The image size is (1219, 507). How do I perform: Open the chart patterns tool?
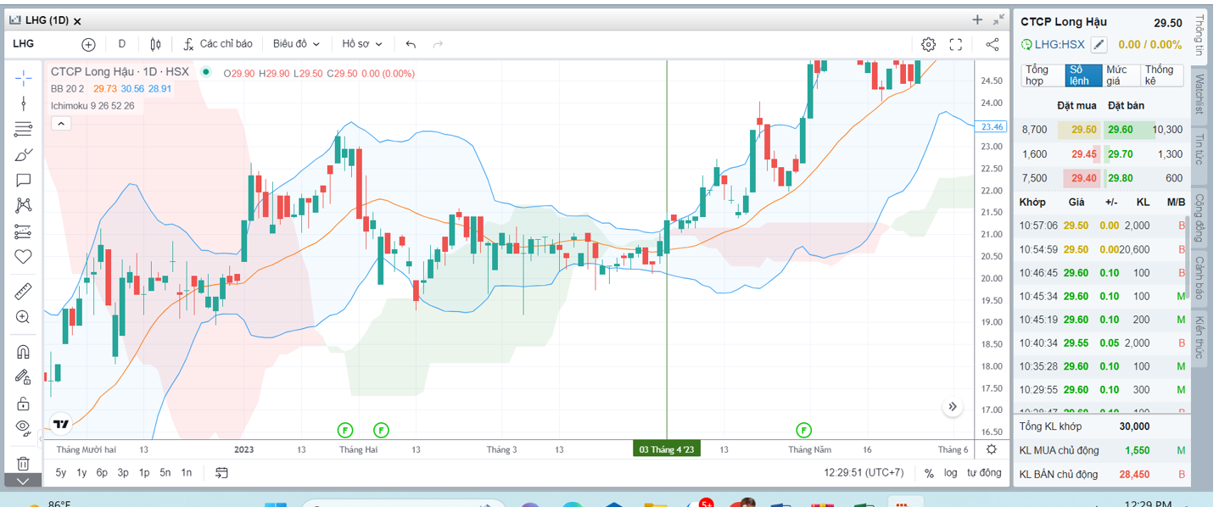[23, 205]
